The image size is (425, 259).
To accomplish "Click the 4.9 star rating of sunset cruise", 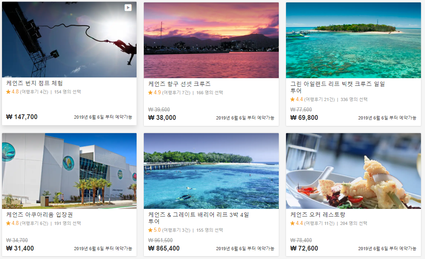I will point(155,93).
